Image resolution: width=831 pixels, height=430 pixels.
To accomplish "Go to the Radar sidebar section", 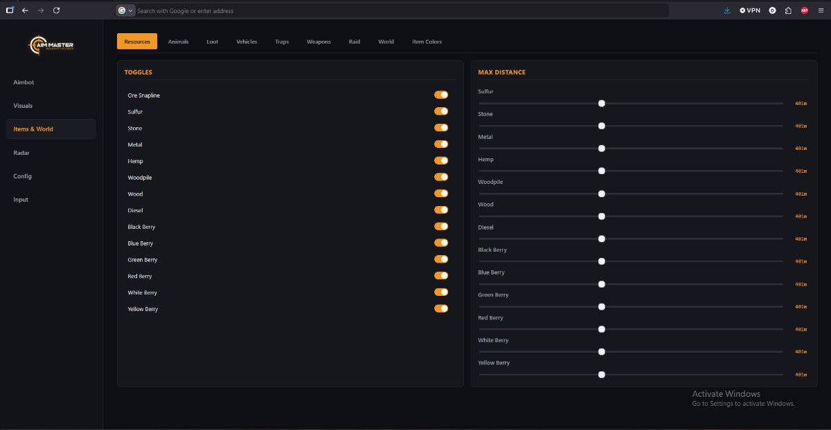I will click(21, 153).
